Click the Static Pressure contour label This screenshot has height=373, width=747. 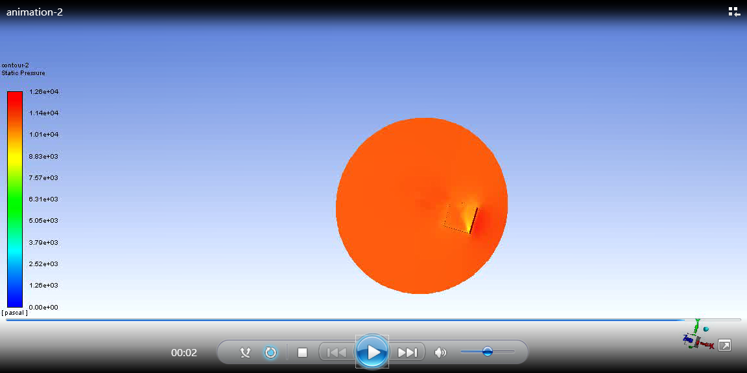[24, 73]
